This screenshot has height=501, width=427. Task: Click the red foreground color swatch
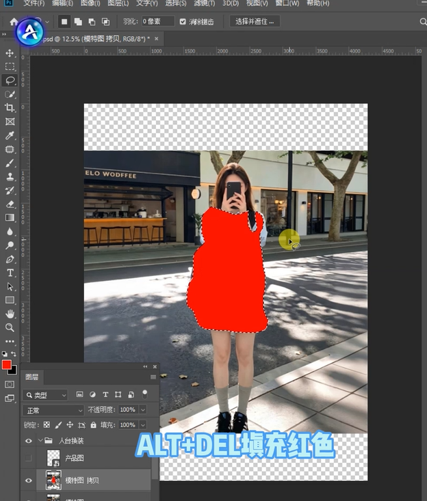[x=7, y=365]
